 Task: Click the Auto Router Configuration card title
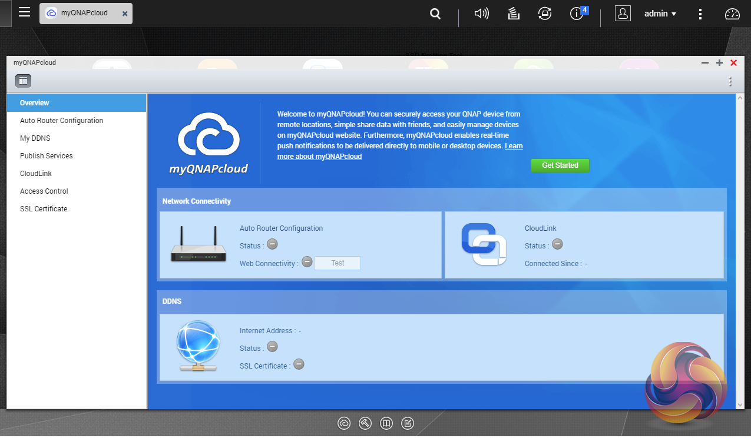coord(281,228)
